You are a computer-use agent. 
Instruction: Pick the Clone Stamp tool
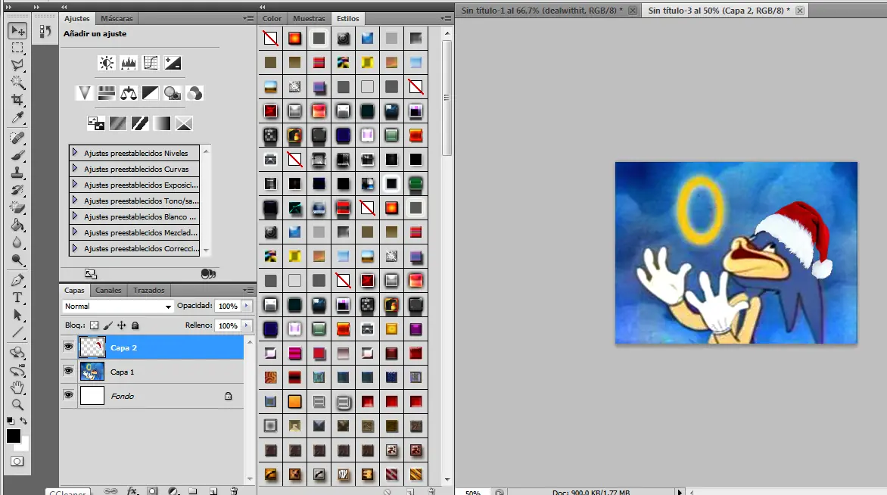click(x=17, y=173)
